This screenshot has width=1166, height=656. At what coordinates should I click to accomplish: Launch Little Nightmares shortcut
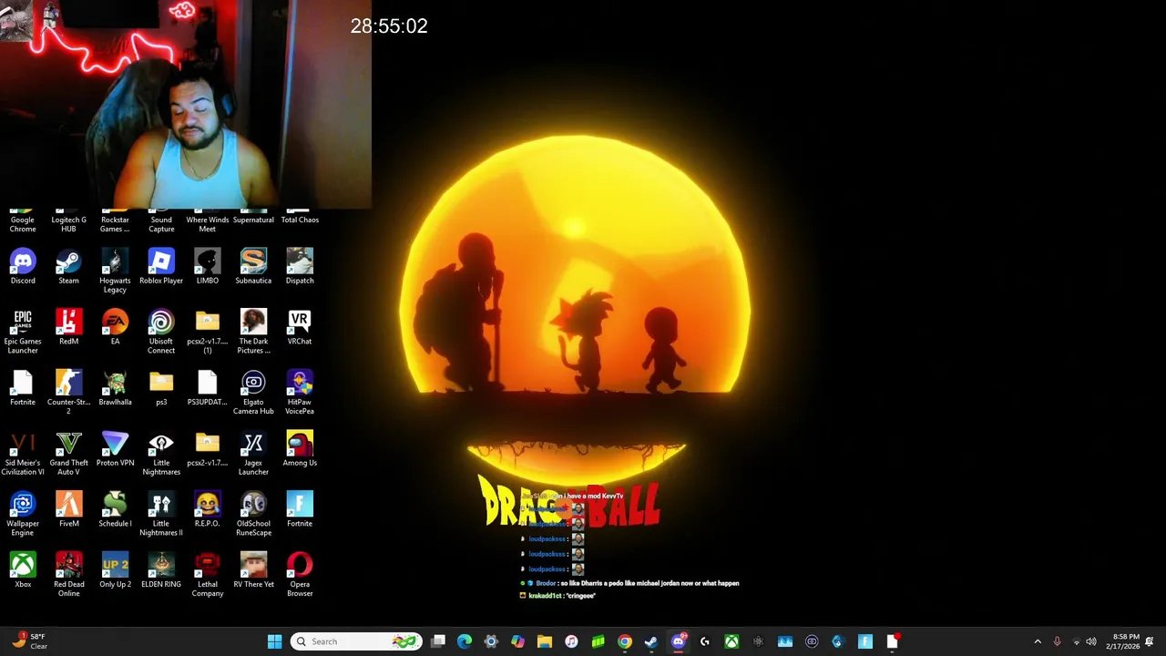[x=161, y=454]
